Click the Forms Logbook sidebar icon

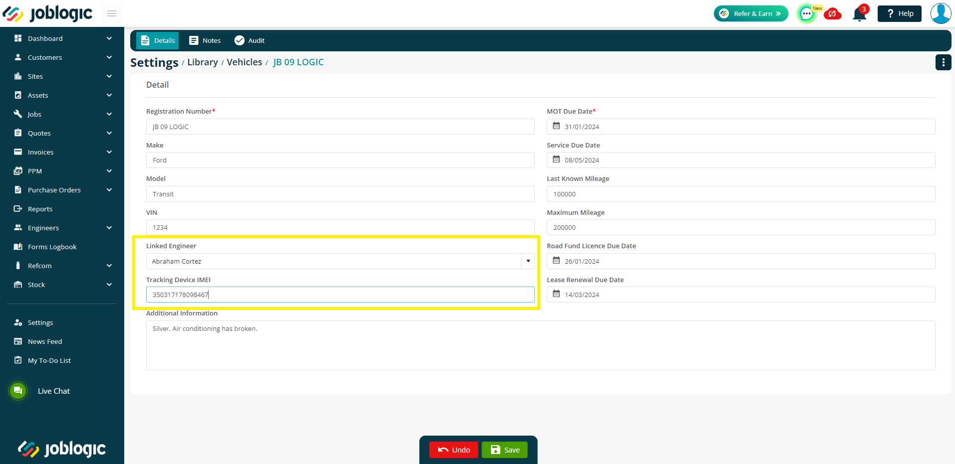[18, 247]
